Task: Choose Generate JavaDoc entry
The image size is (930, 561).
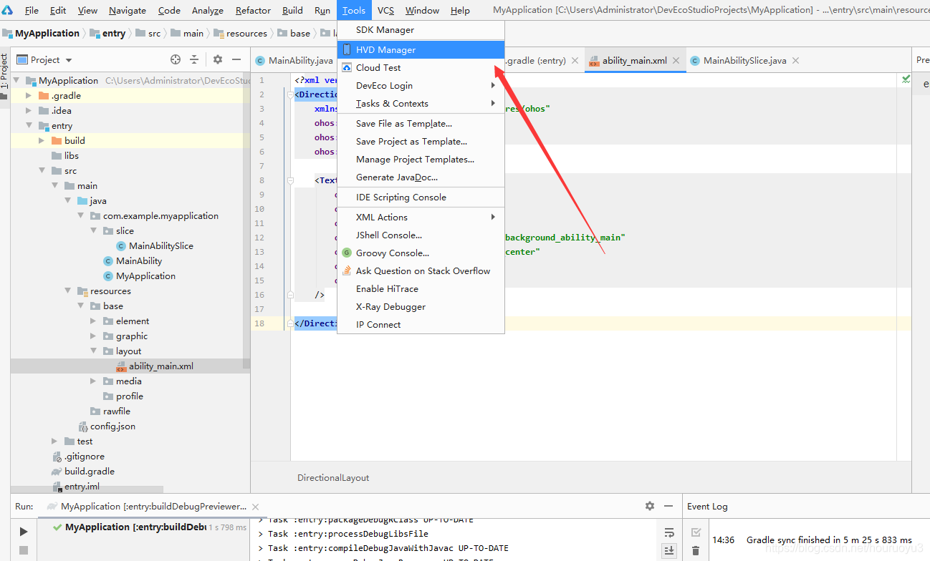Action: pyautogui.click(x=421, y=177)
